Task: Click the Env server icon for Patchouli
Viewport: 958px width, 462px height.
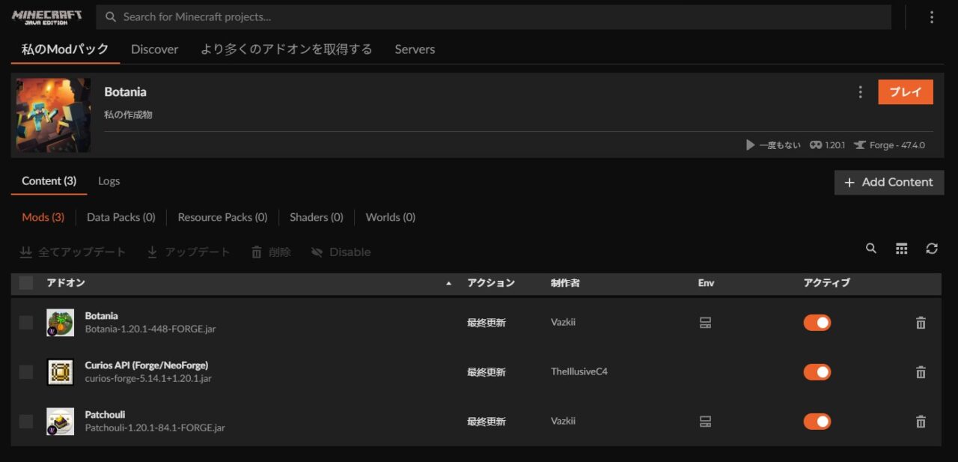Action: 705,422
